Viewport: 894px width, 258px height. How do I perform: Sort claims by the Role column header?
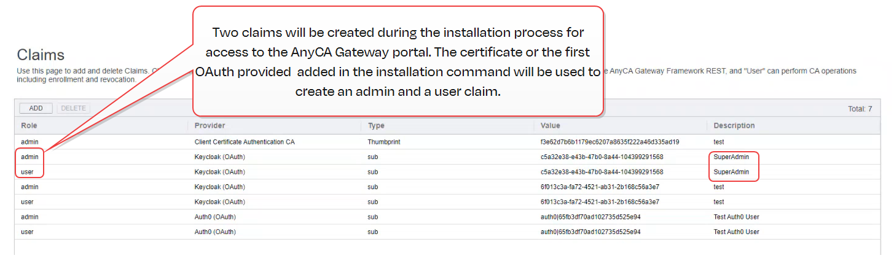pos(29,125)
